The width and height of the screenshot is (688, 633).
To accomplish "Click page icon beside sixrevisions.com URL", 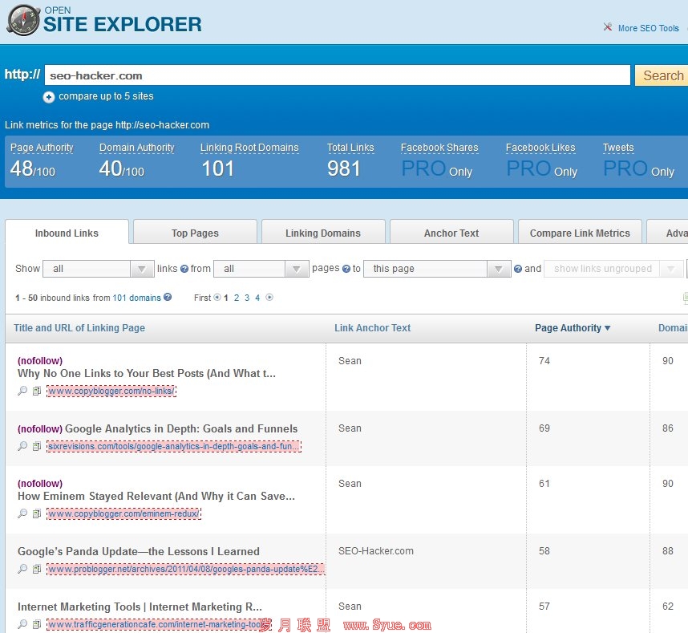I will [x=36, y=446].
